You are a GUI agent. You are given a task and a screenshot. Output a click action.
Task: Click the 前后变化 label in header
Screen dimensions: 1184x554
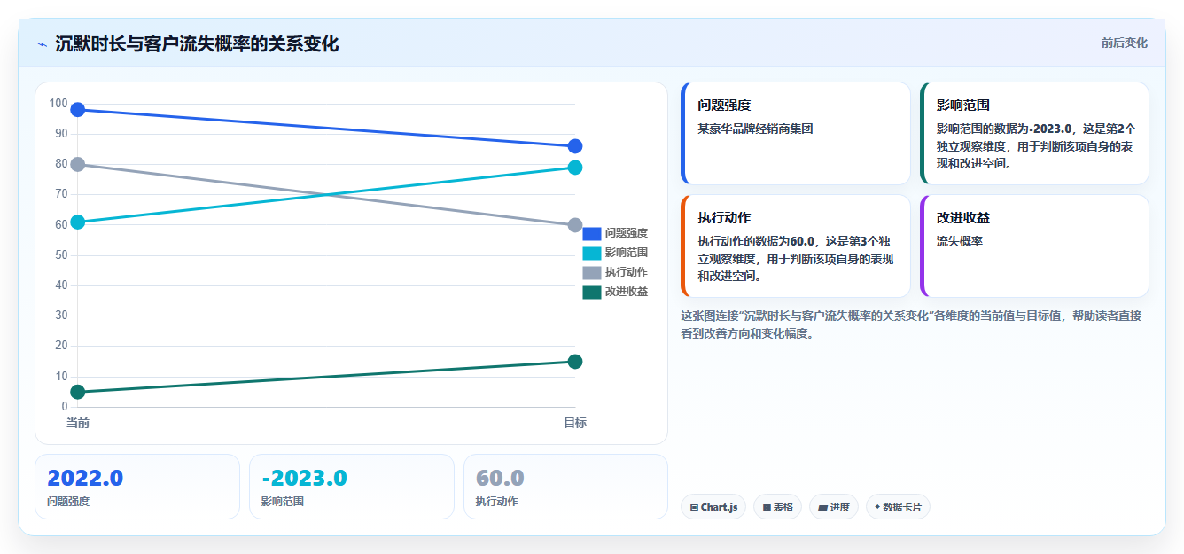pyautogui.click(x=1124, y=43)
